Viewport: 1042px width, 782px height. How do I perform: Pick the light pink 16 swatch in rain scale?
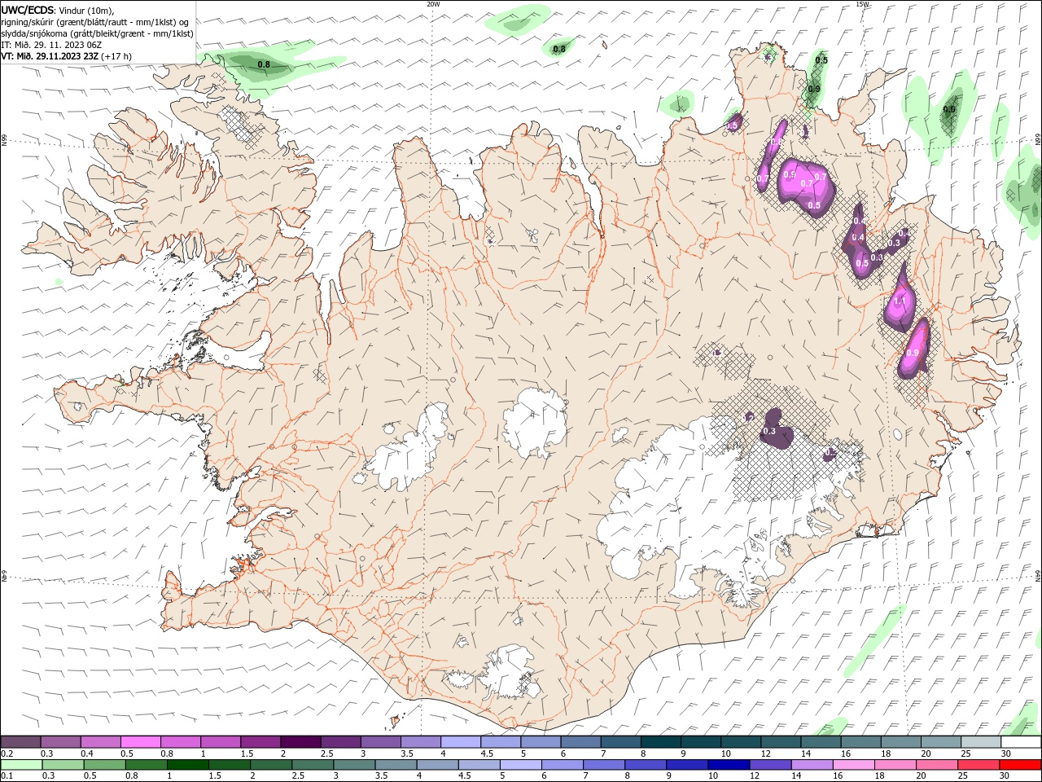[x=854, y=765]
